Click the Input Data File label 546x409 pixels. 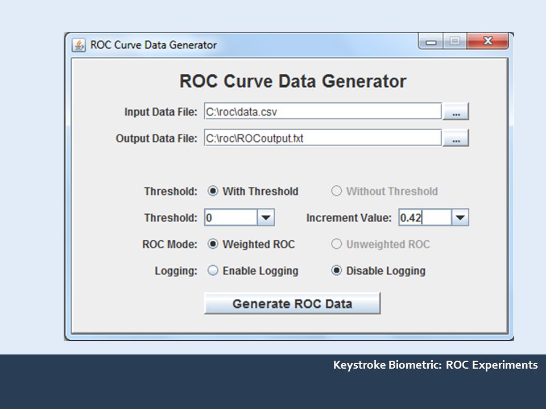161,112
